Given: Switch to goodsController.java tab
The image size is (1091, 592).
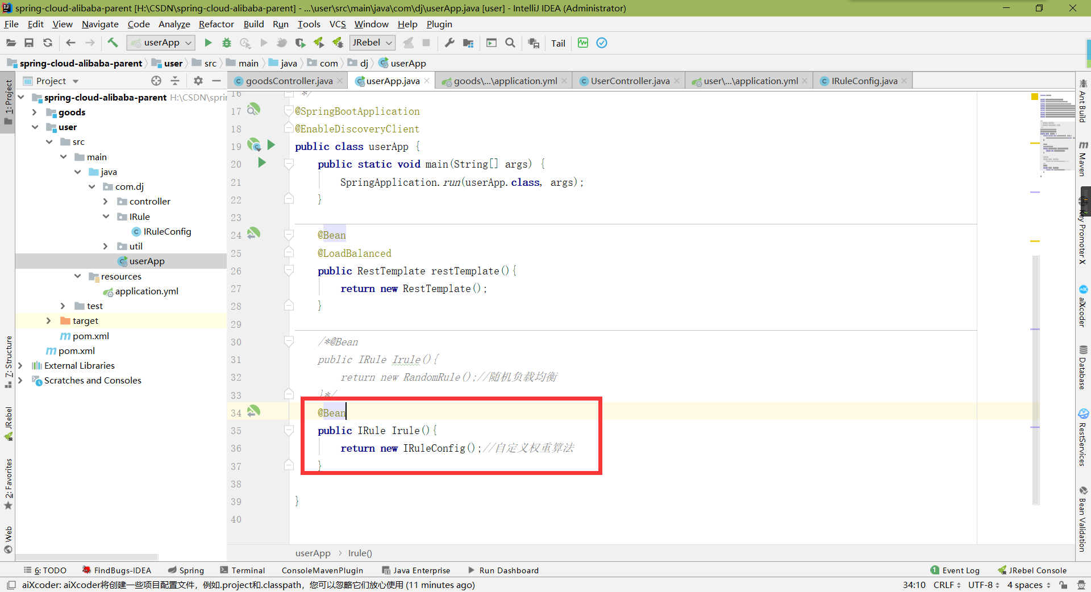Looking at the screenshot, I should point(289,81).
